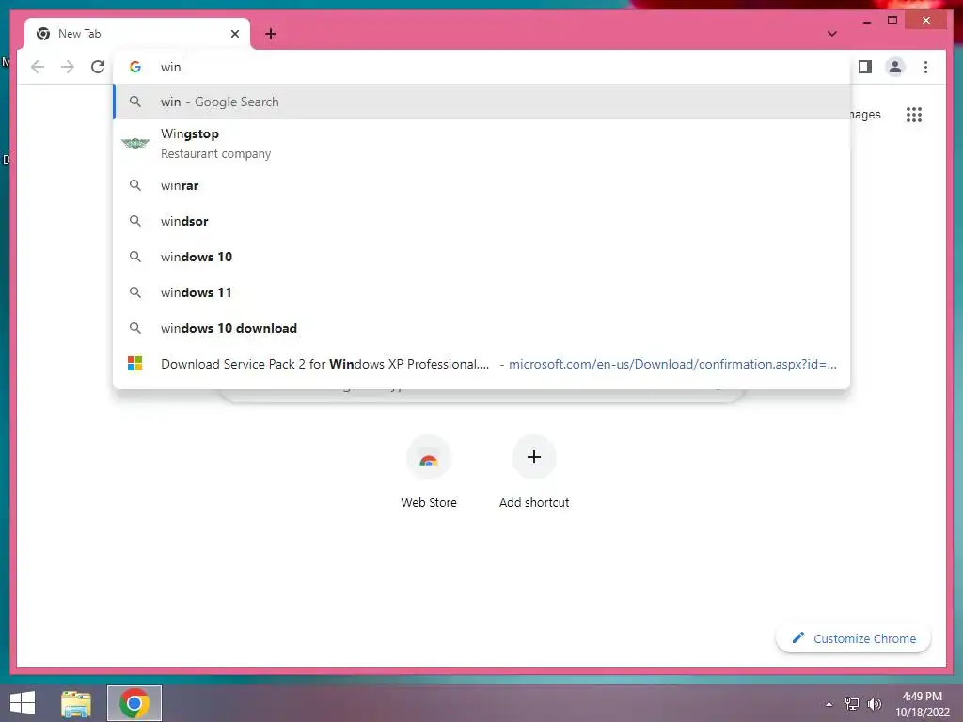Expand the tab search chevron
Viewport: 963px width, 722px height.
pos(831,34)
